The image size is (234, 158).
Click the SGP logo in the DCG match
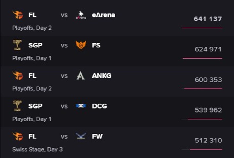18,106
